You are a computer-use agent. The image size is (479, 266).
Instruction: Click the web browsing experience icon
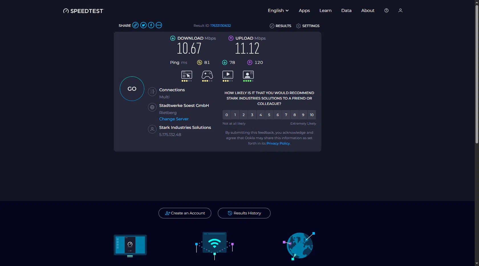[x=187, y=76]
